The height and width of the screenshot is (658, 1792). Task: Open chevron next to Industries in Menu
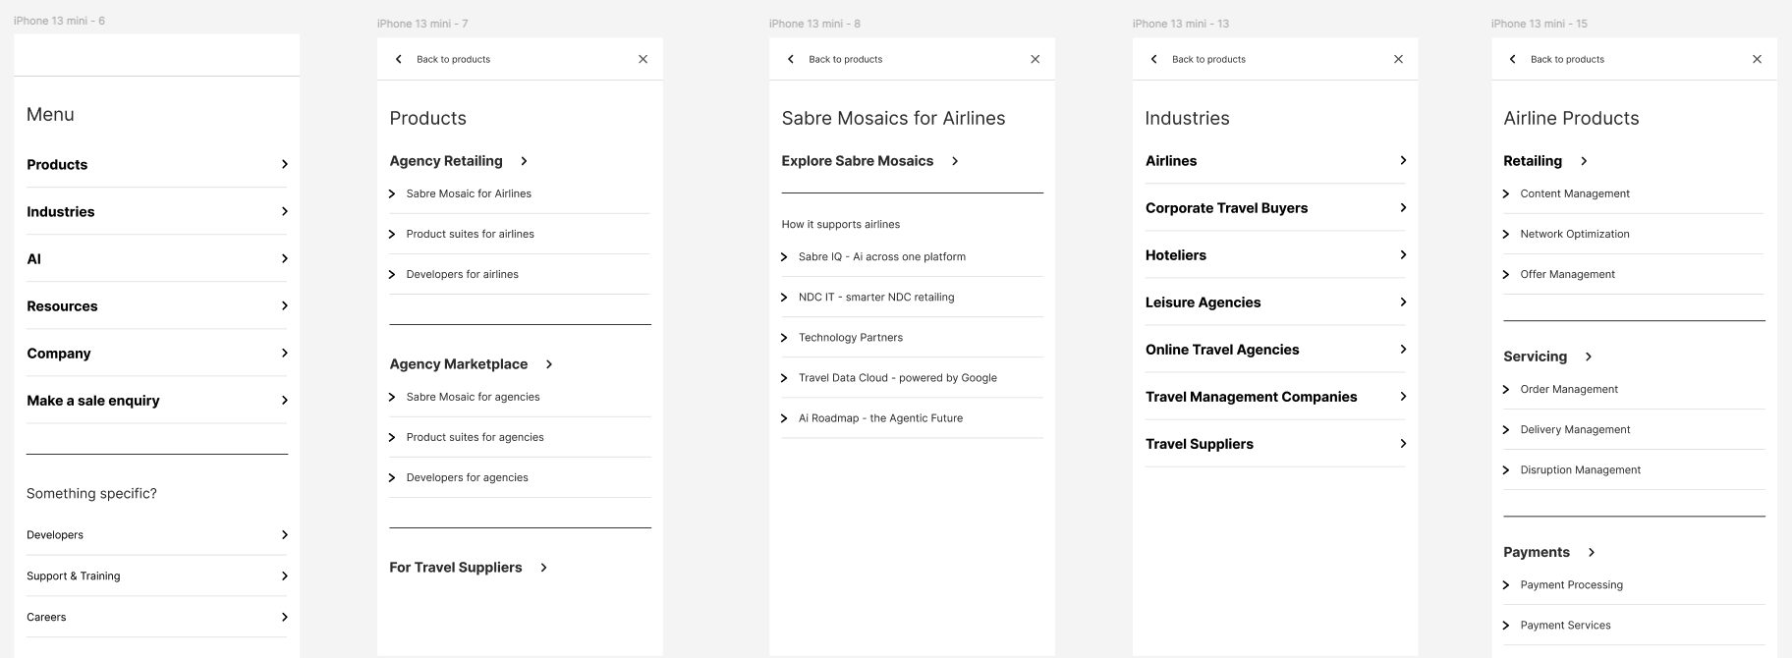point(284,211)
